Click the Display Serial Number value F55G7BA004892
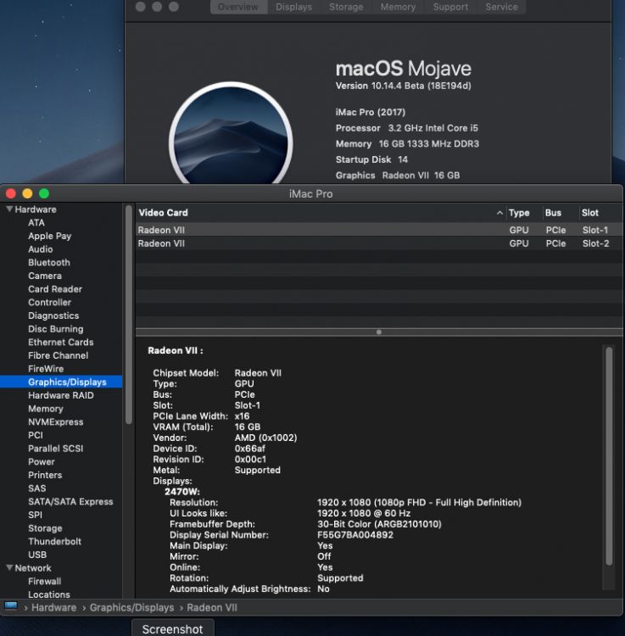The width and height of the screenshot is (625, 636). tap(355, 535)
